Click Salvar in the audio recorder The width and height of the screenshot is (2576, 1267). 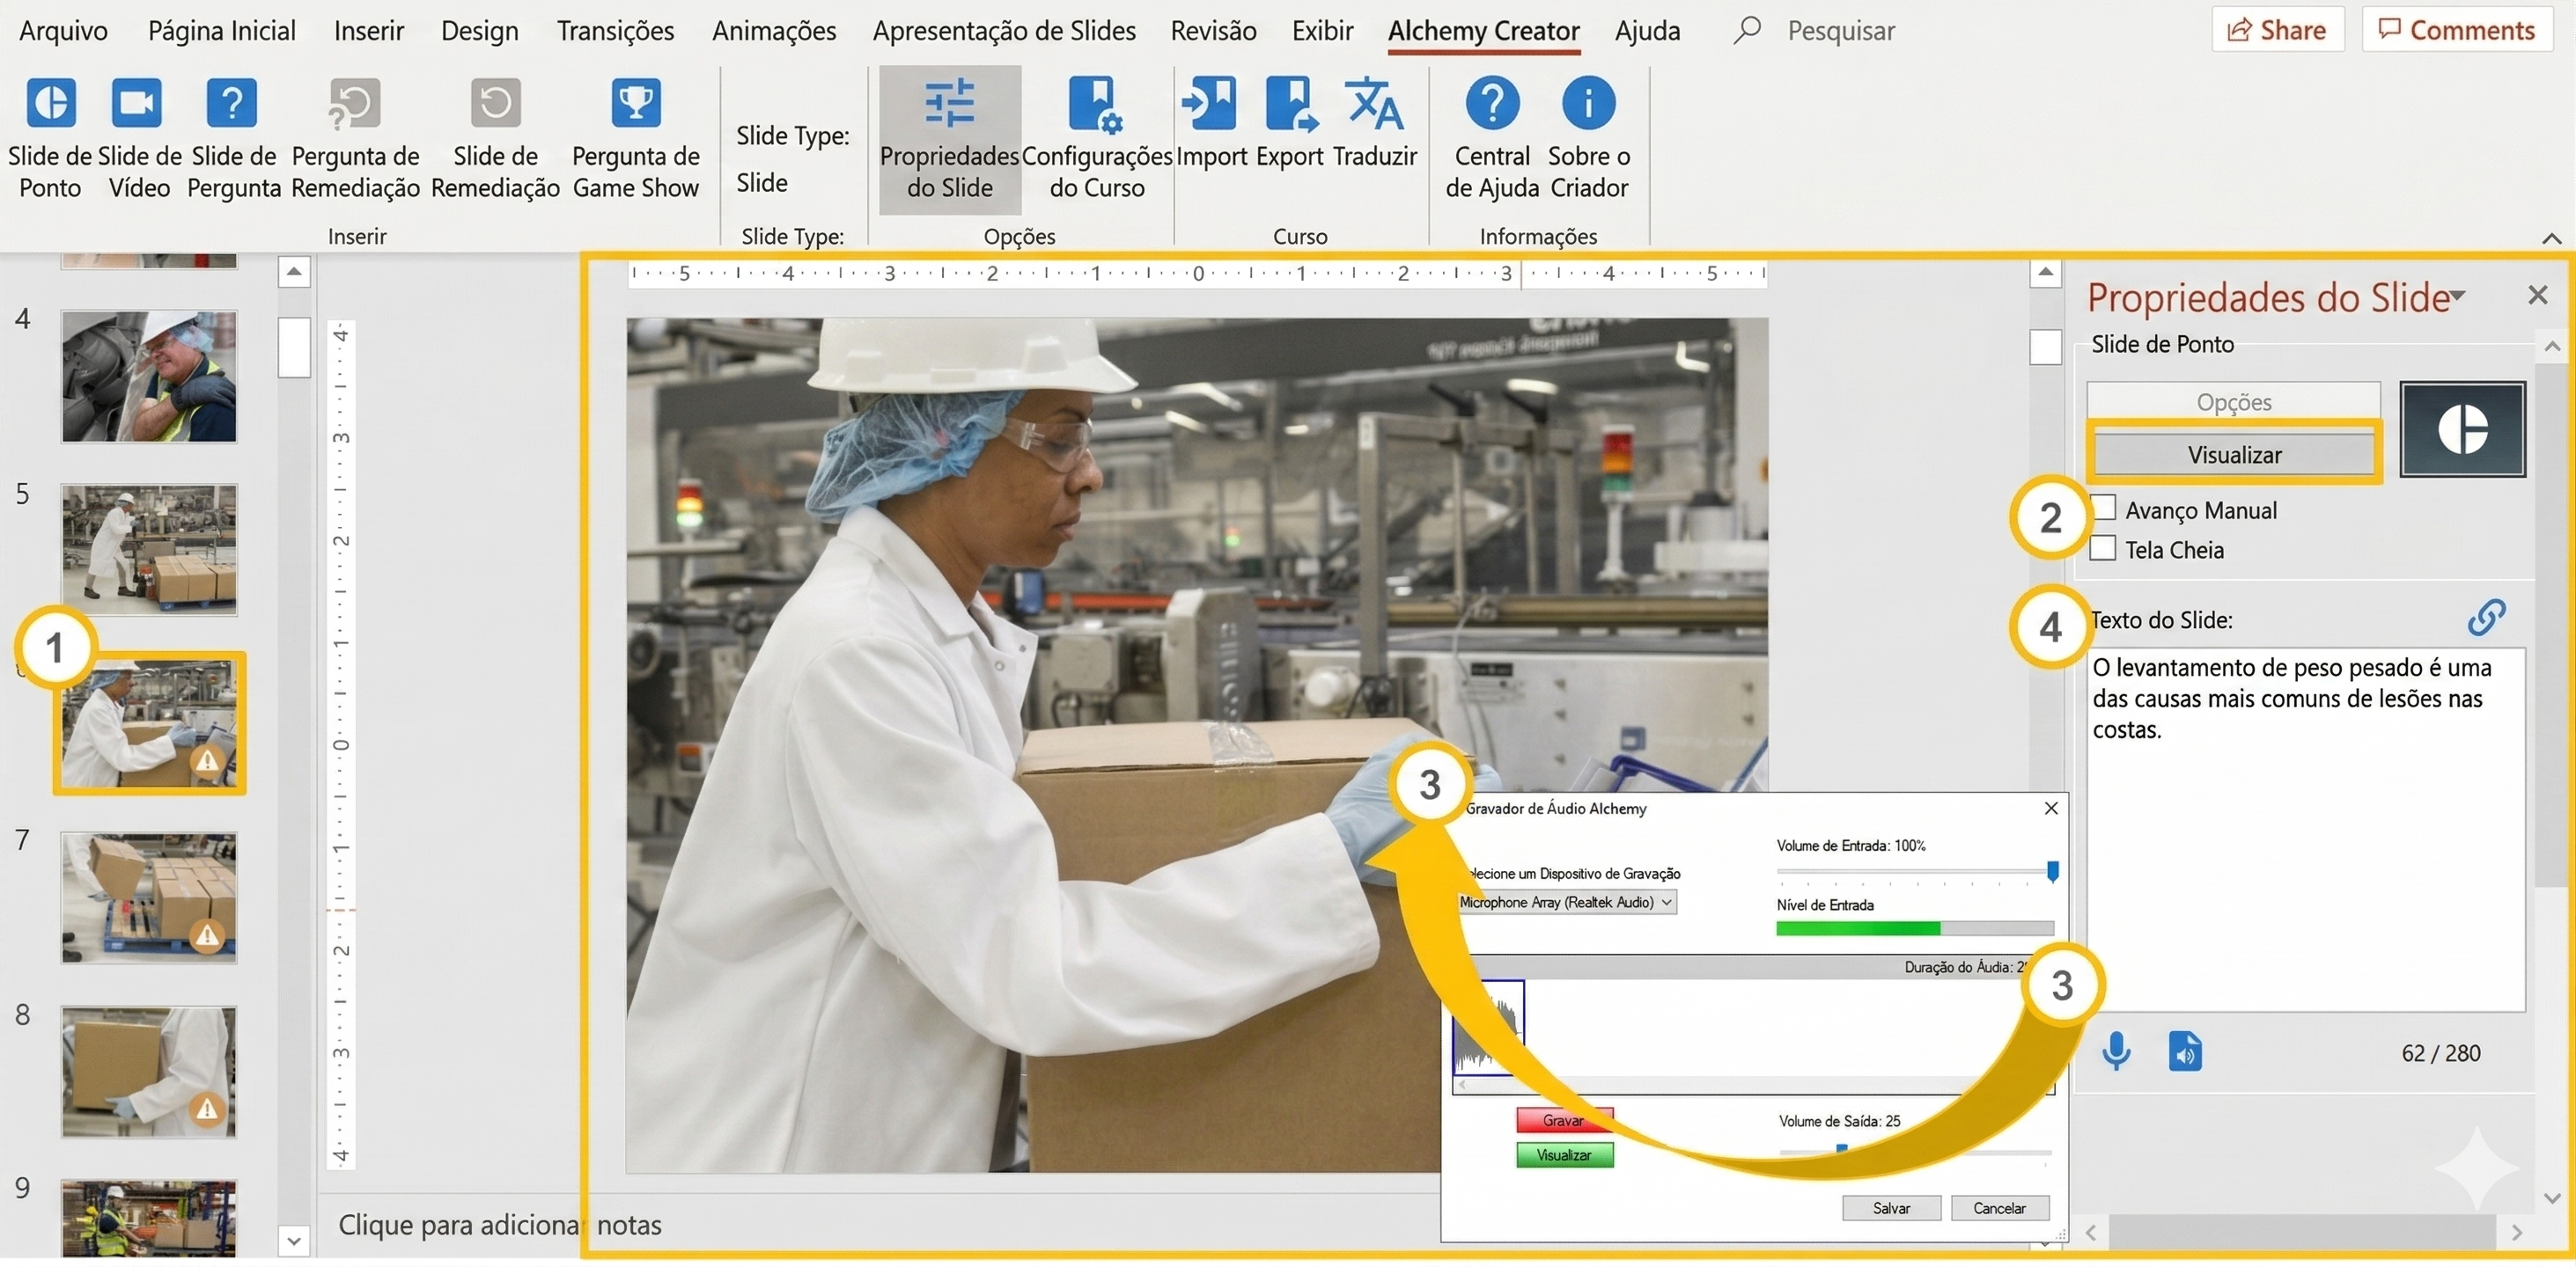click(1890, 1208)
